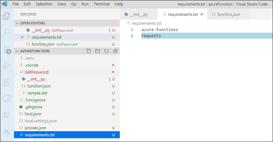Screen dimensions: 273x142
Task: Open the Terminal menu
Action: [101, 4]
